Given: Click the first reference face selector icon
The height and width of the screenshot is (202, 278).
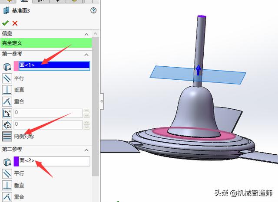Looking at the screenshot, I should (7, 66).
